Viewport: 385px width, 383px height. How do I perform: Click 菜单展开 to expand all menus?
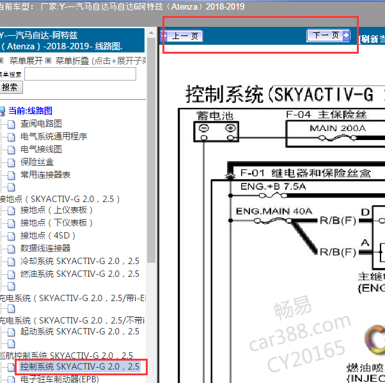click(26, 61)
